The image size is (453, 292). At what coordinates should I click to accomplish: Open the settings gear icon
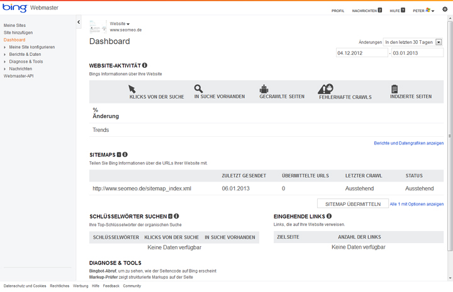(x=445, y=9)
